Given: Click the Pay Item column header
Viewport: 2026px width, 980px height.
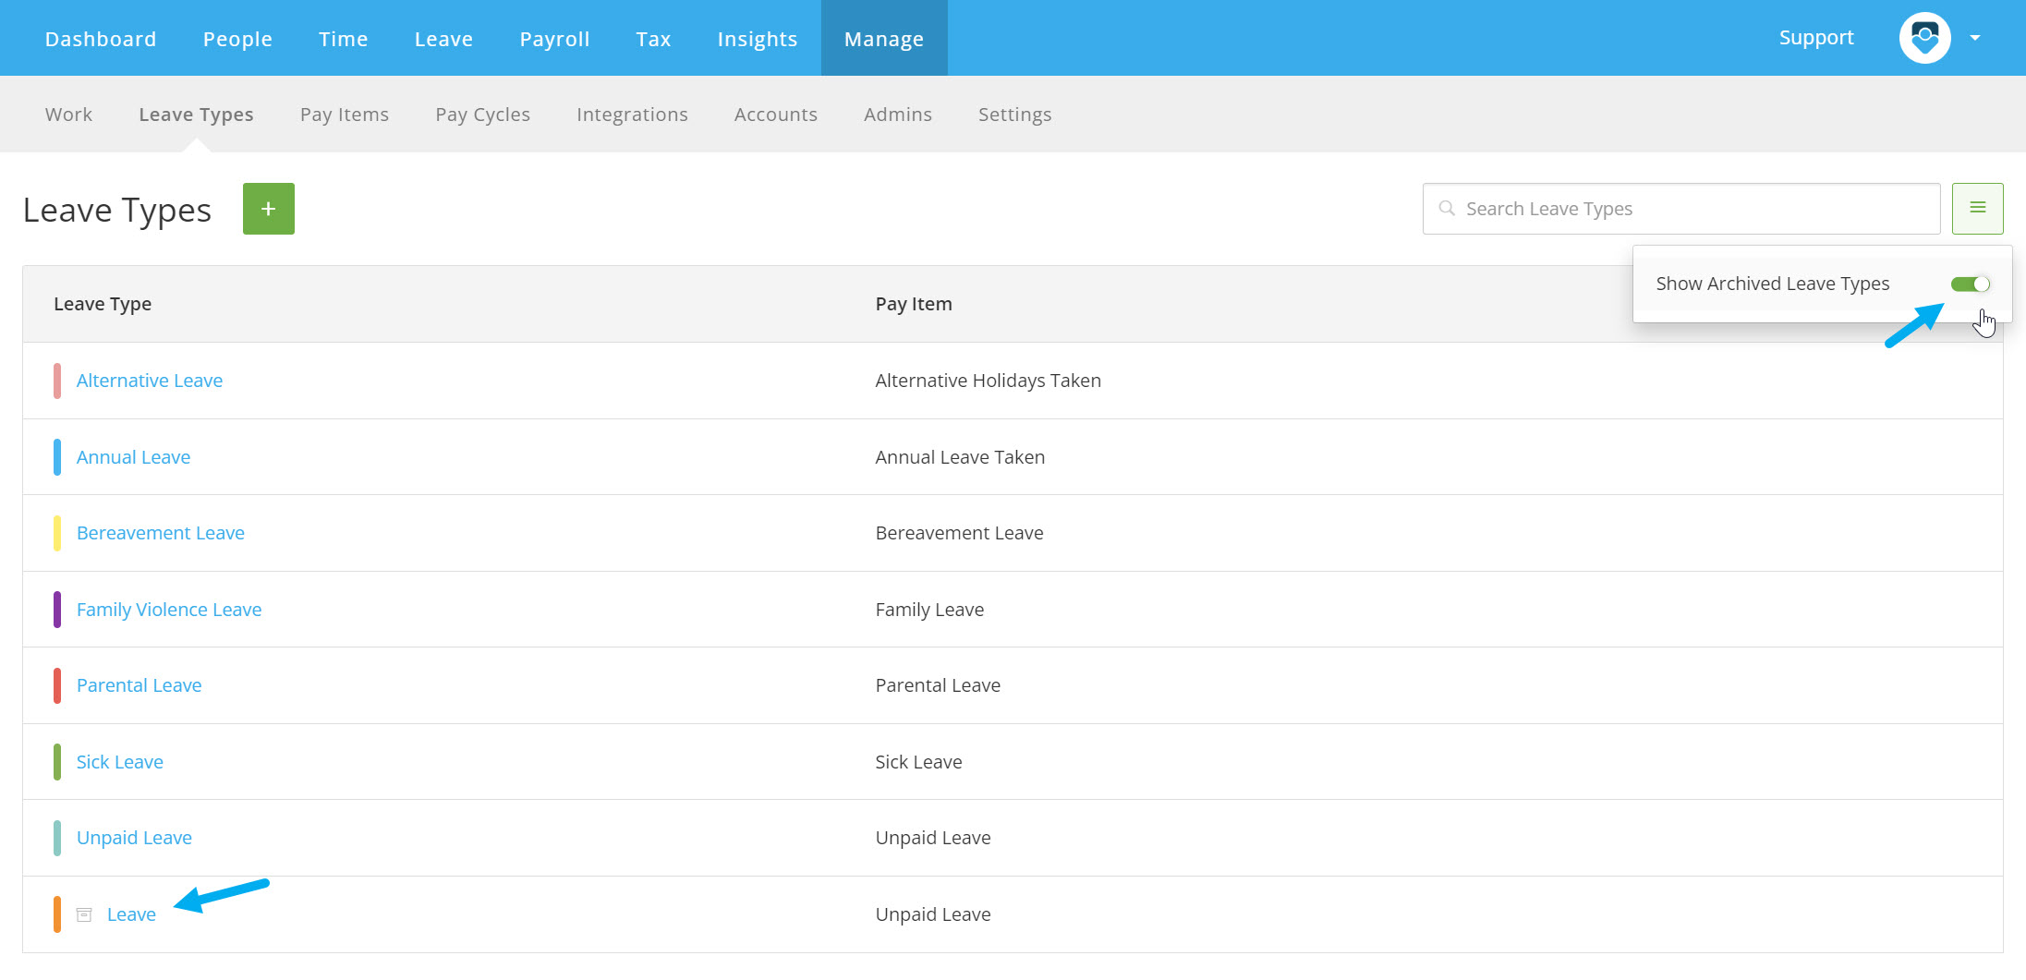Looking at the screenshot, I should pyautogui.click(x=914, y=304).
